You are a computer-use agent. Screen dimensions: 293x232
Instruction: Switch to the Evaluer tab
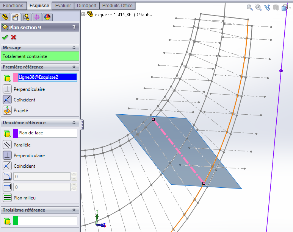(x=63, y=6)
